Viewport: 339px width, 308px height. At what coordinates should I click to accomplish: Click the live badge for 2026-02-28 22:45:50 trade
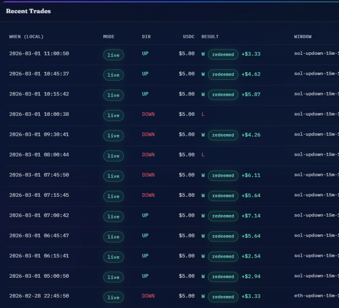pyautogui.click(x=114, y=297)
